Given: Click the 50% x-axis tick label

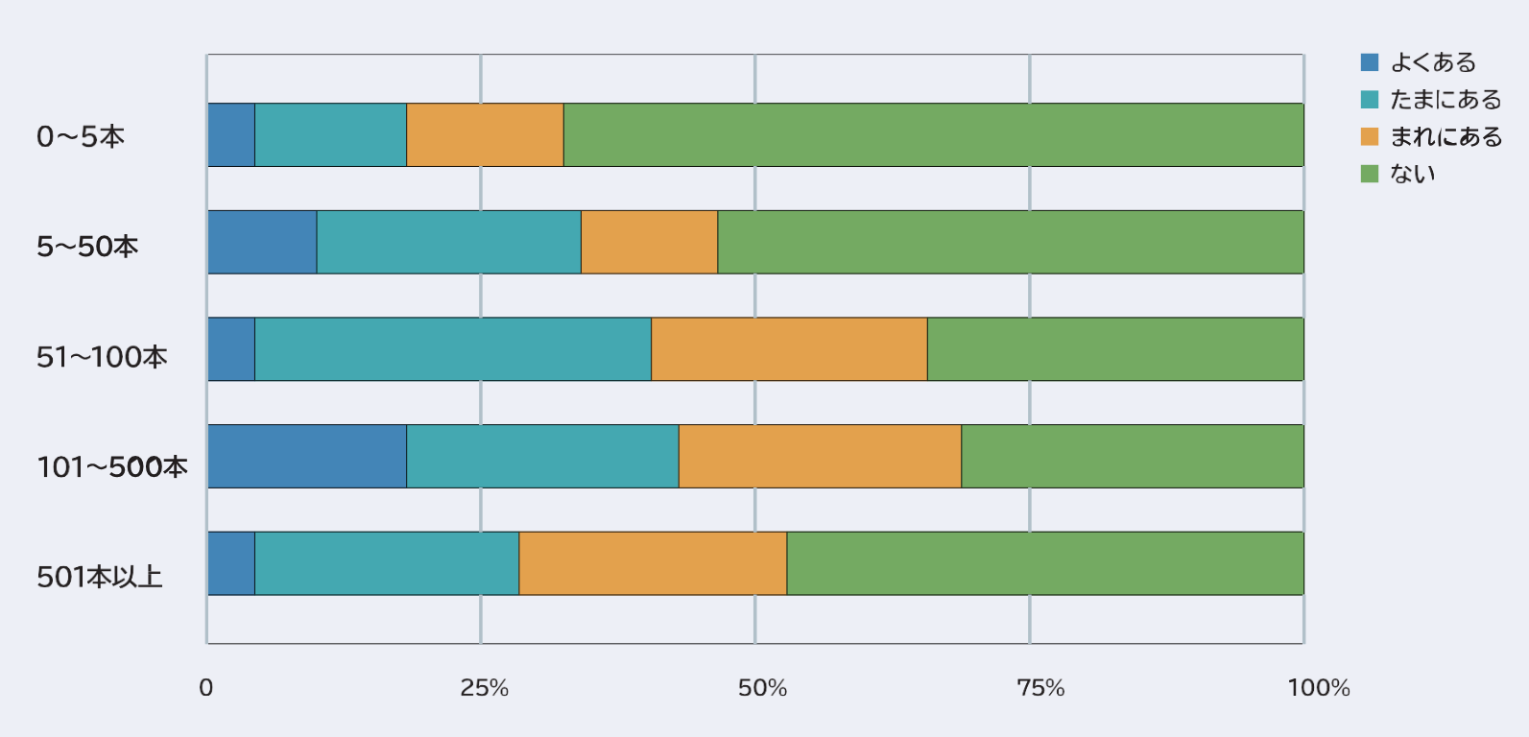Looking at the screenshot, I should 762,688.
